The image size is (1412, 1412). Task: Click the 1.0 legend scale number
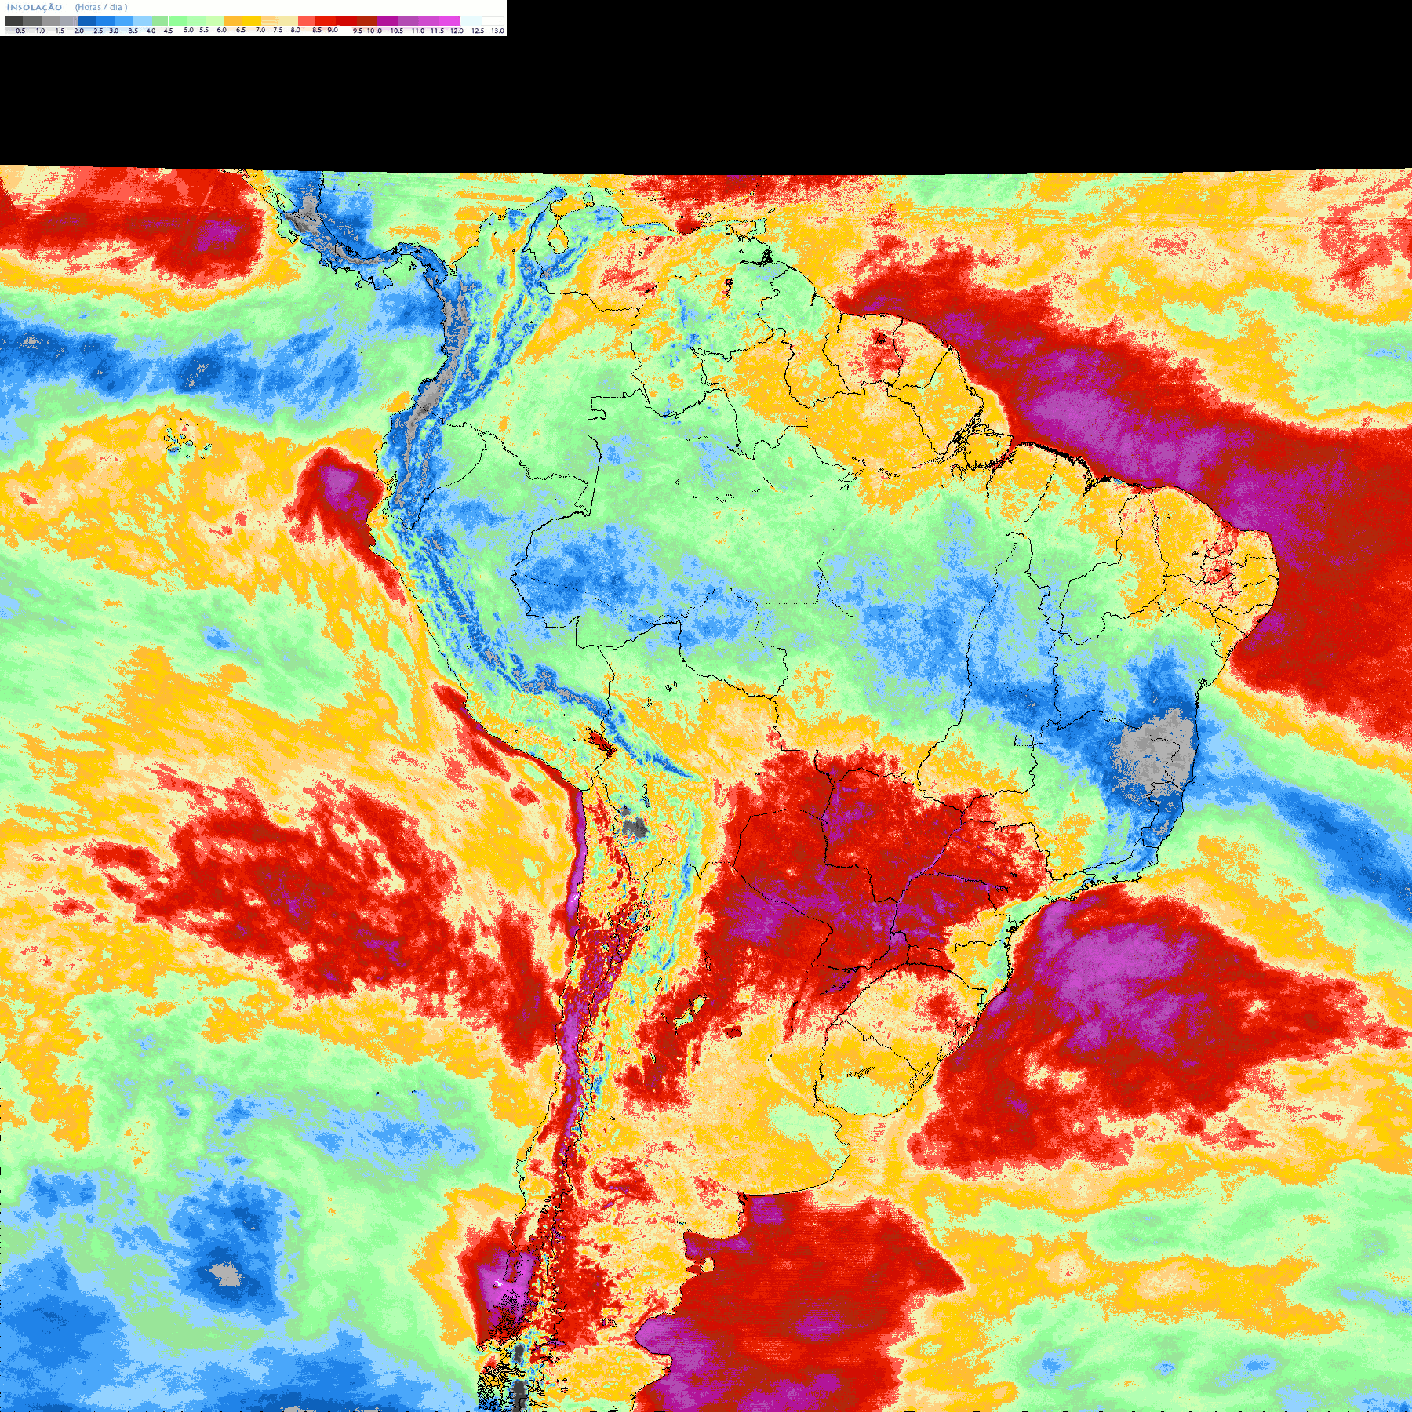(40, 31)
